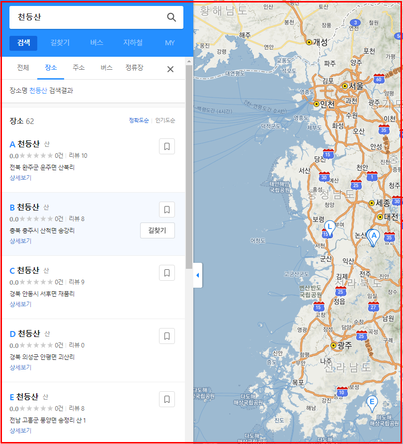Select map marker E in 전라남도
The width and height of the screenshot is (403, 444).
coord(372,404)
